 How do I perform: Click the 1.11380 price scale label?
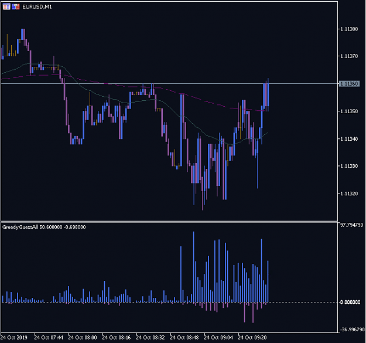(349, 29)
